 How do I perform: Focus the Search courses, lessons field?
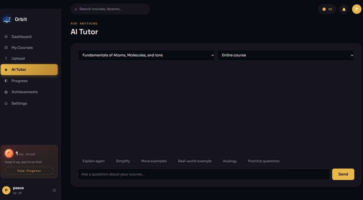click(110, 9)
